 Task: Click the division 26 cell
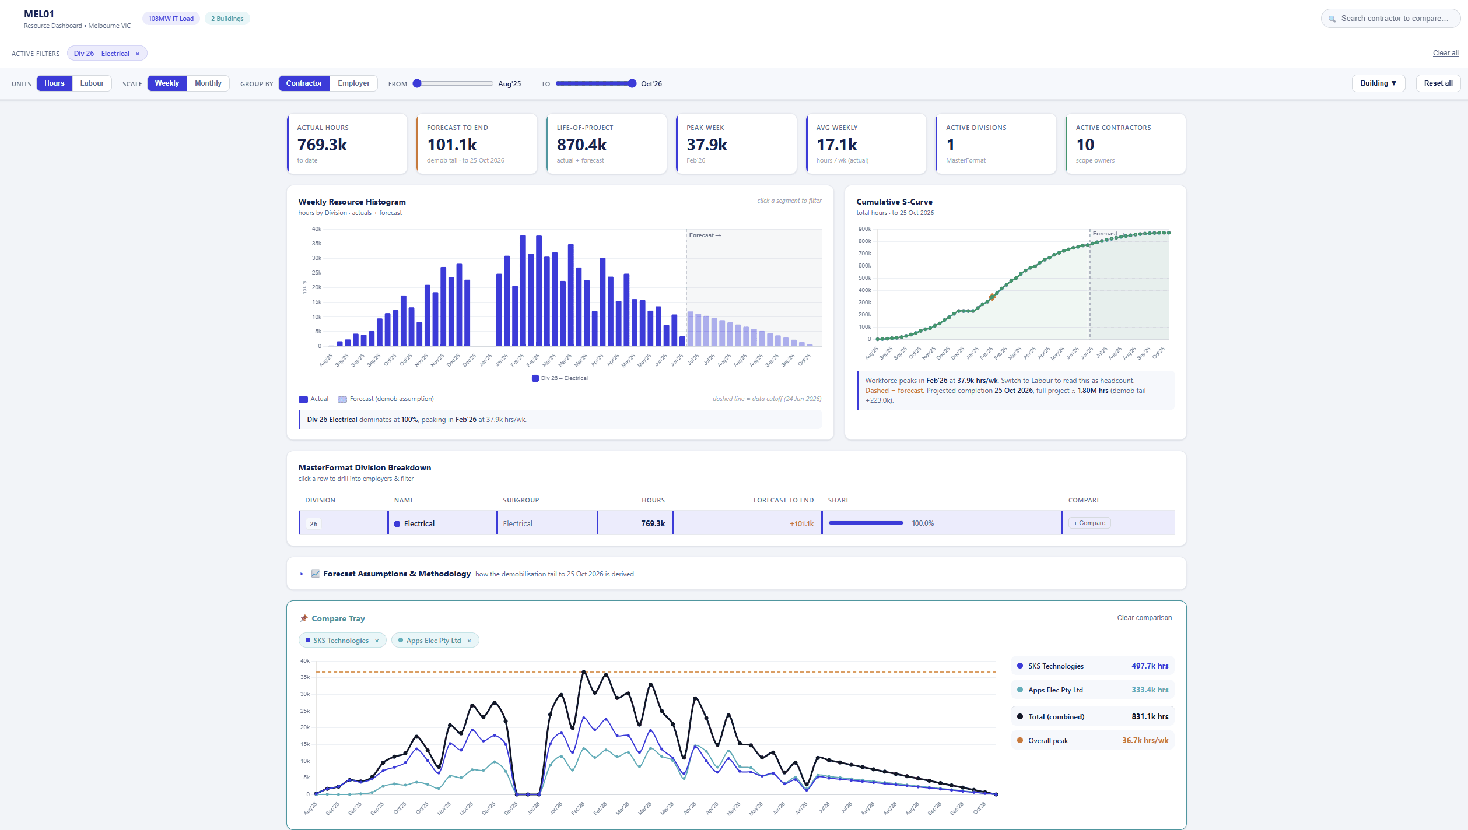tap(343, 523)
